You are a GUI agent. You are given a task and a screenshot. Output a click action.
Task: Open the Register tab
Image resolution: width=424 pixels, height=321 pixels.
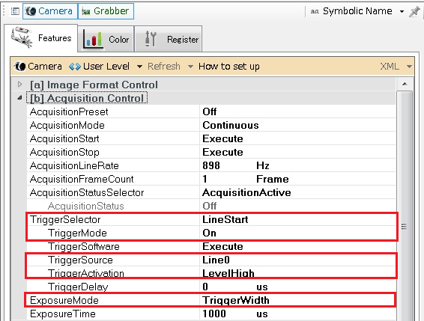[169, 39]
